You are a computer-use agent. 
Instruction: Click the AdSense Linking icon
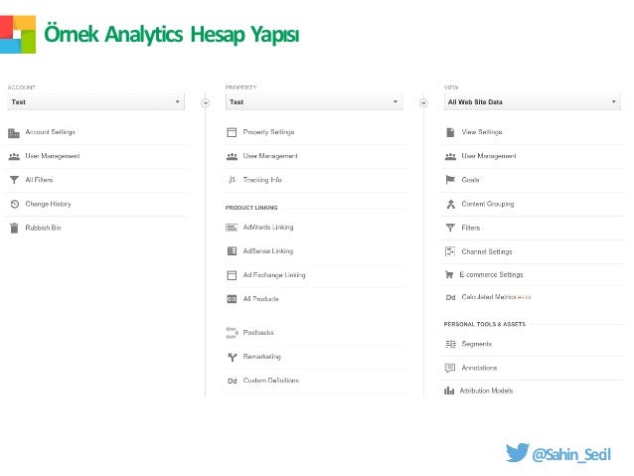(232, 251)
